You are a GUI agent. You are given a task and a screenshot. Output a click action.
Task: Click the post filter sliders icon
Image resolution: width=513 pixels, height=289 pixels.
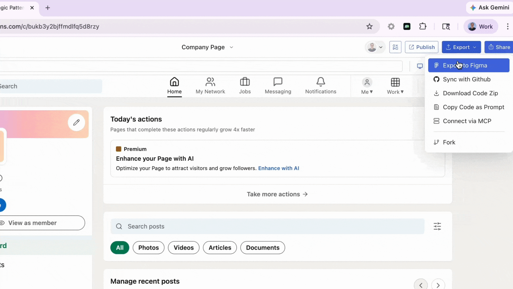tap(437, 226)
